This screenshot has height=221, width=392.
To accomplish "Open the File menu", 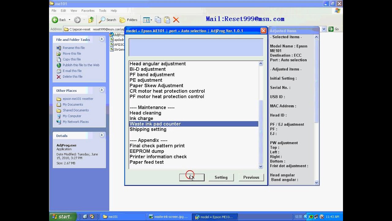I will (54, 11).
